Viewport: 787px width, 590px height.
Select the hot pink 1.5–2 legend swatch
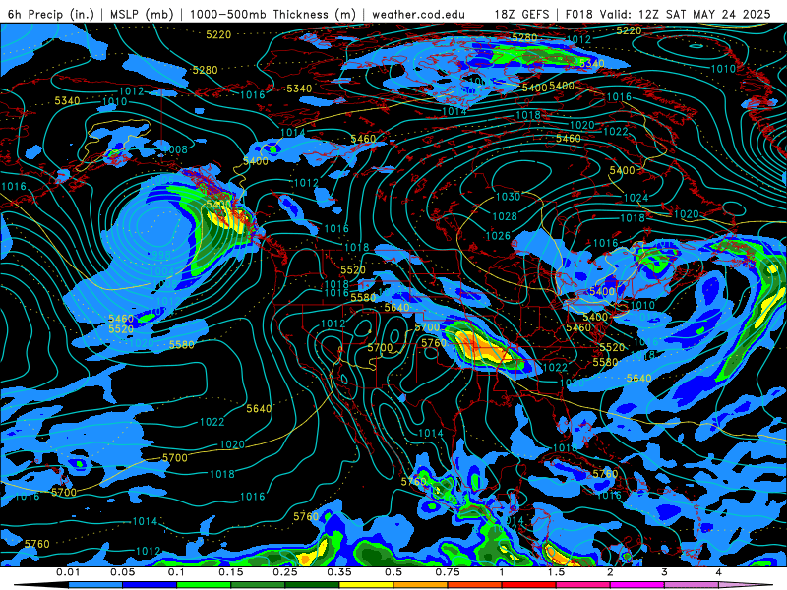pyautogui.click(x=583, y=585)
